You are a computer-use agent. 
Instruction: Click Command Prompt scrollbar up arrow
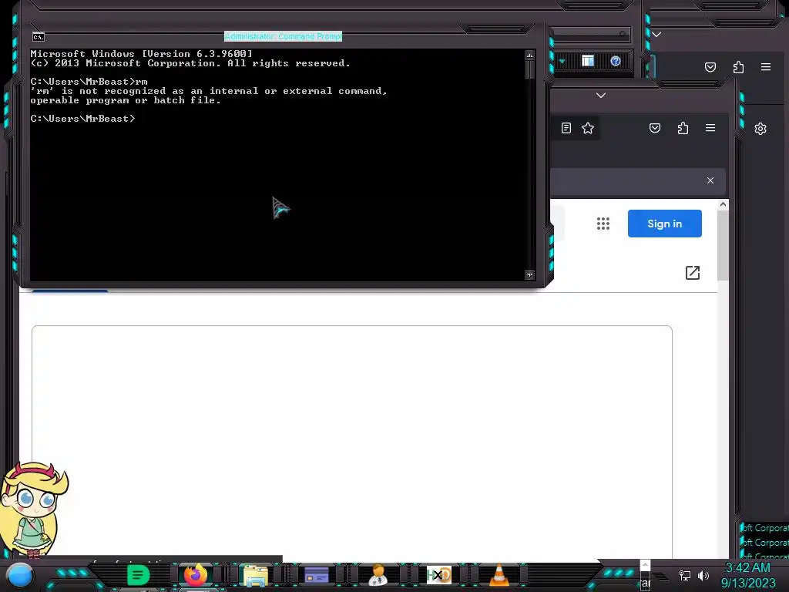pos(529,55)
